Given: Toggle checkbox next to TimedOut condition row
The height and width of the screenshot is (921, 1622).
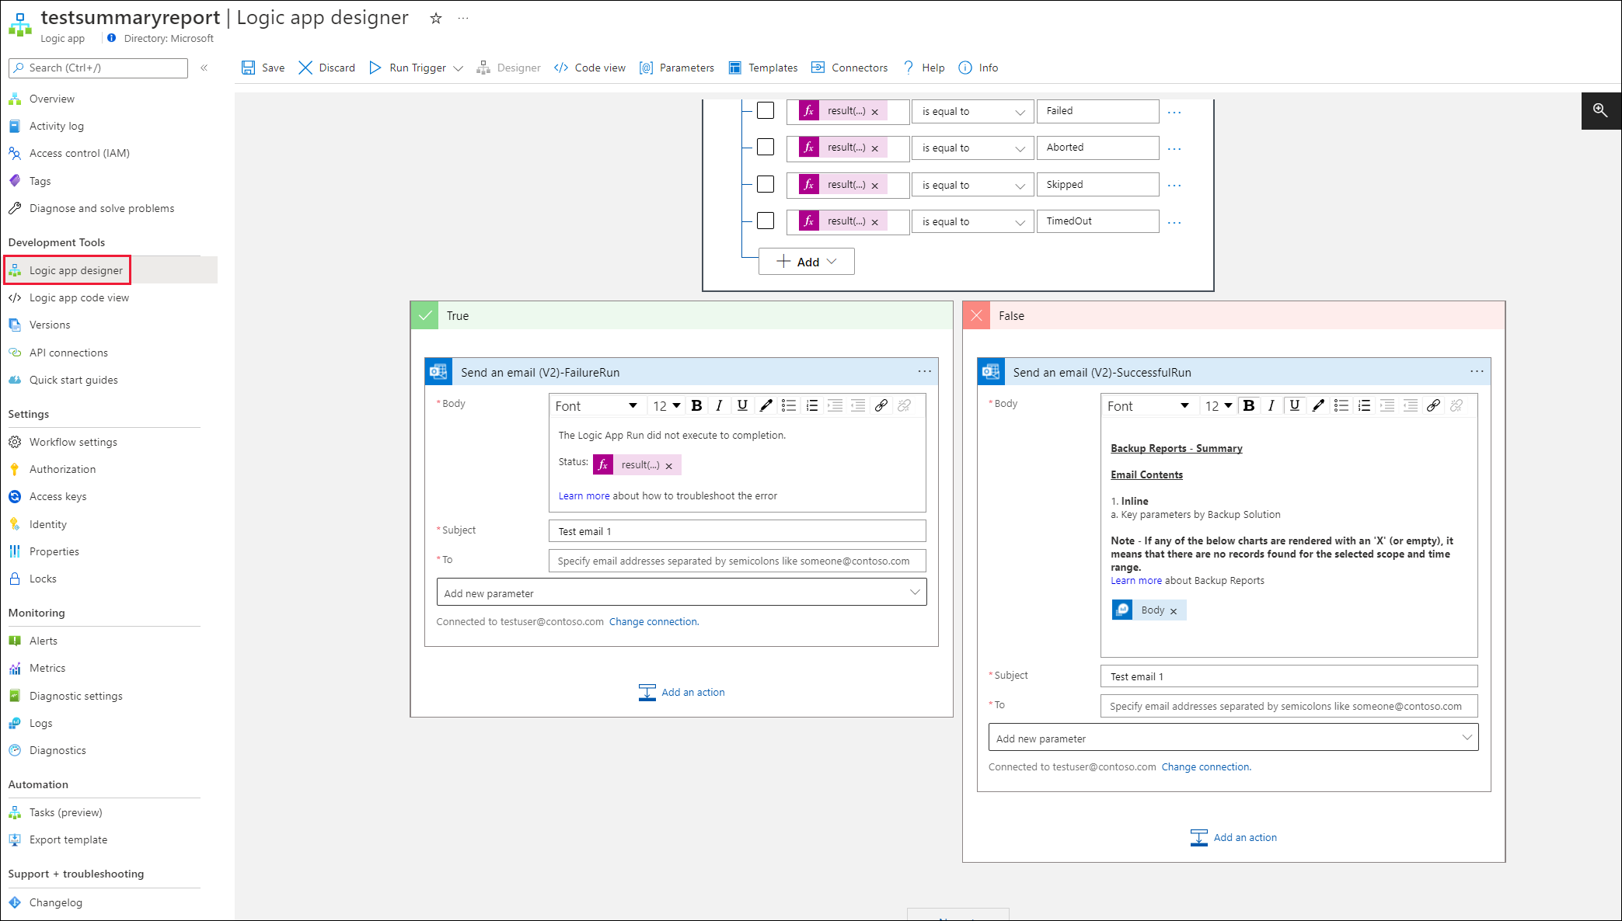Looking at the screenshot, I should (766, 221).
